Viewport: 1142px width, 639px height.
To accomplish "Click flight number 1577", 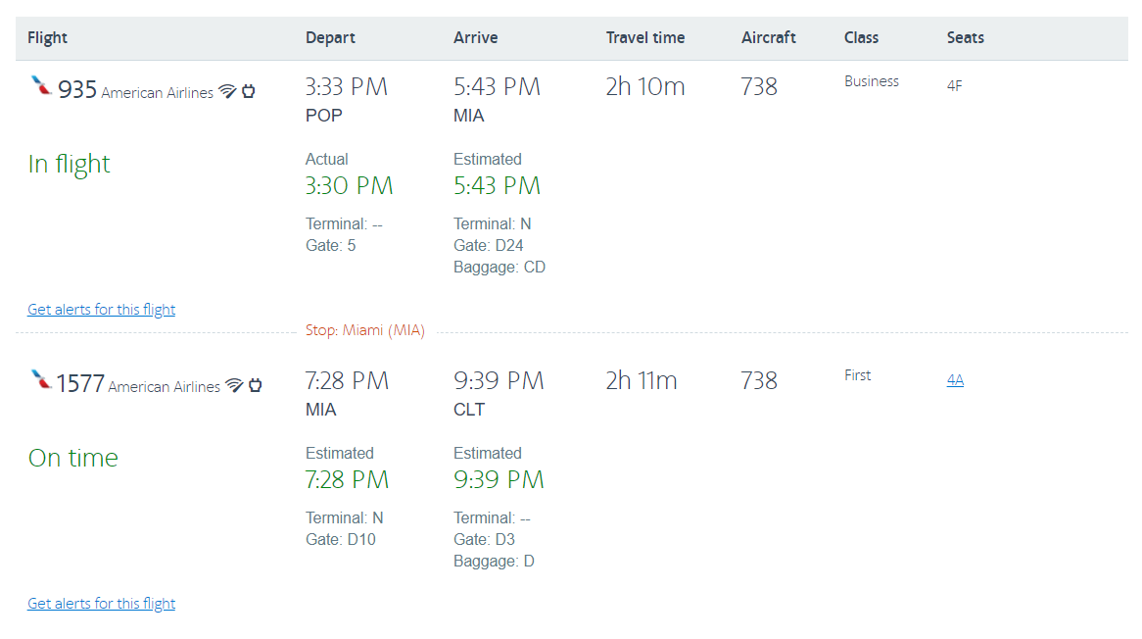I will (x=80, y=384).
